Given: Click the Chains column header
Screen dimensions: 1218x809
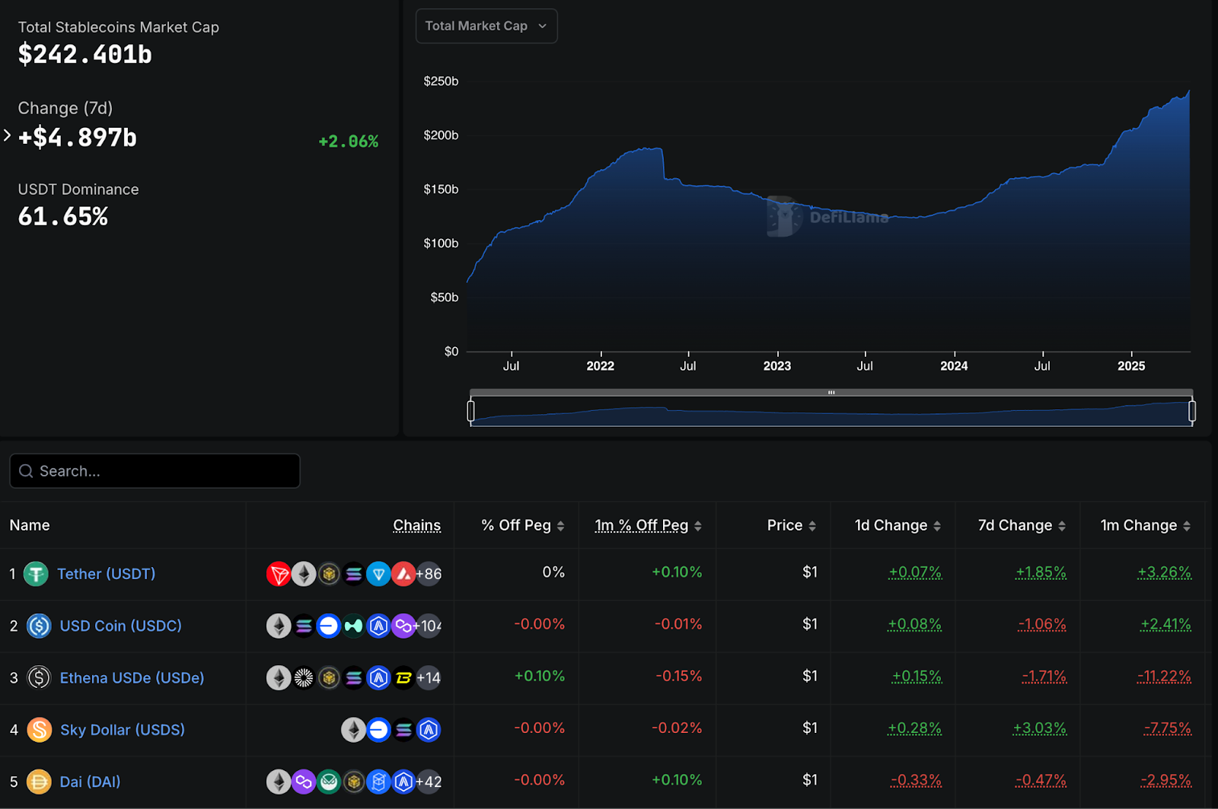Looking at the screenshot, I should [416, 525].
